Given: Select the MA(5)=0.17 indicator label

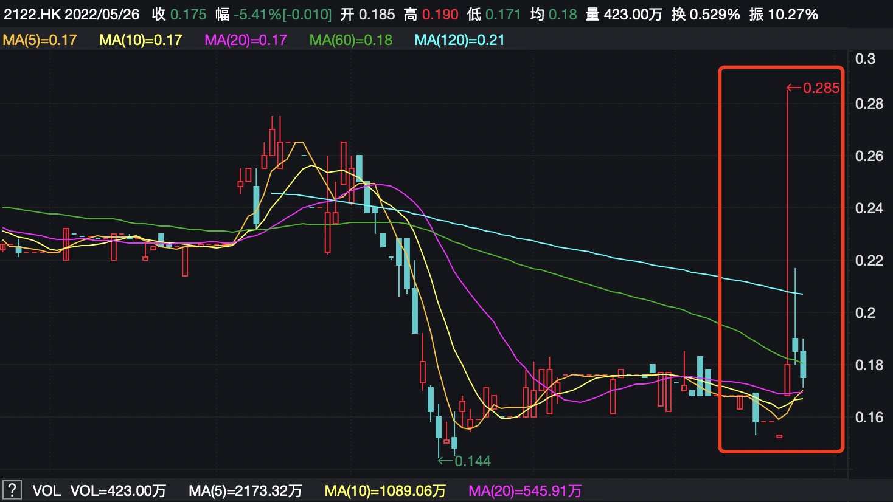Looking at the screenshot, I should click(40, 41).
